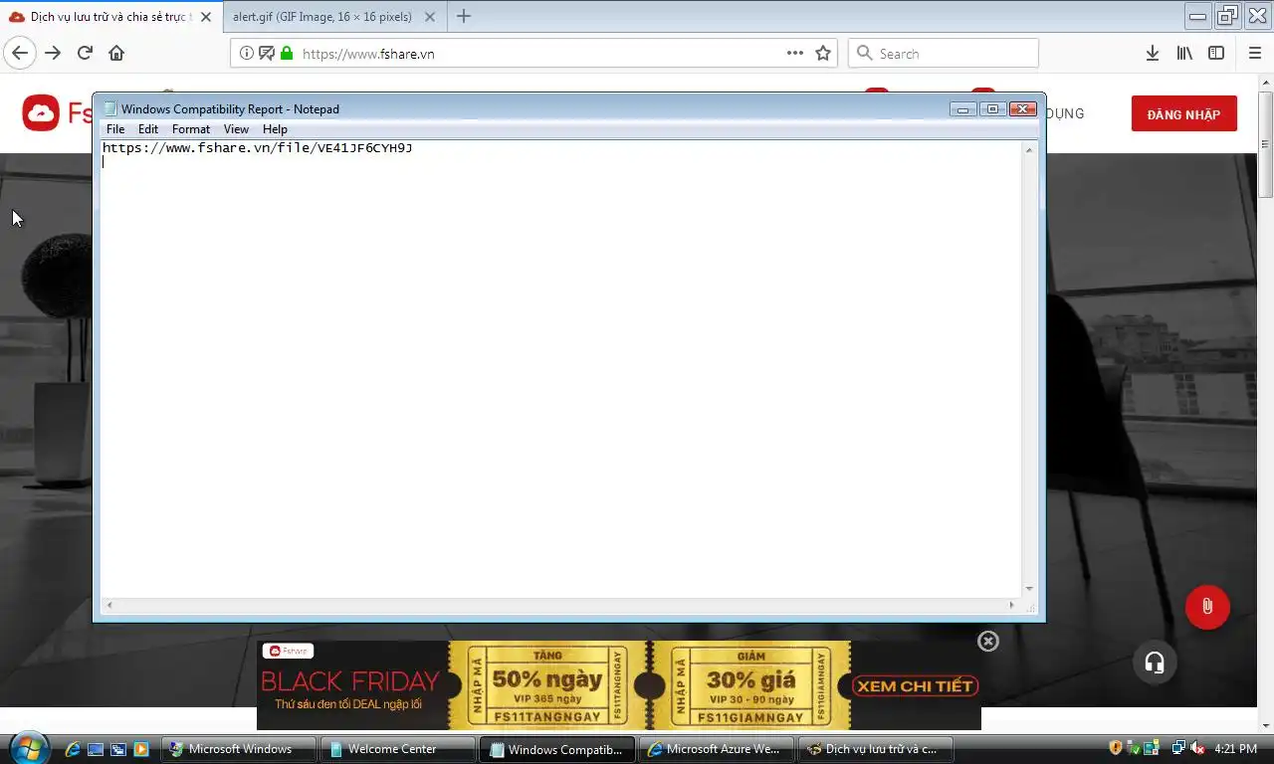
Task: Reload the fshare.vn page
Action: pyautogui.click(x=85, y=54)
